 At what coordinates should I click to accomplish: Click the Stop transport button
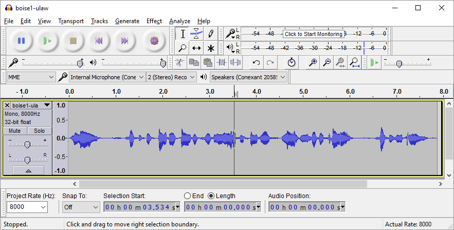click(73, 41)
